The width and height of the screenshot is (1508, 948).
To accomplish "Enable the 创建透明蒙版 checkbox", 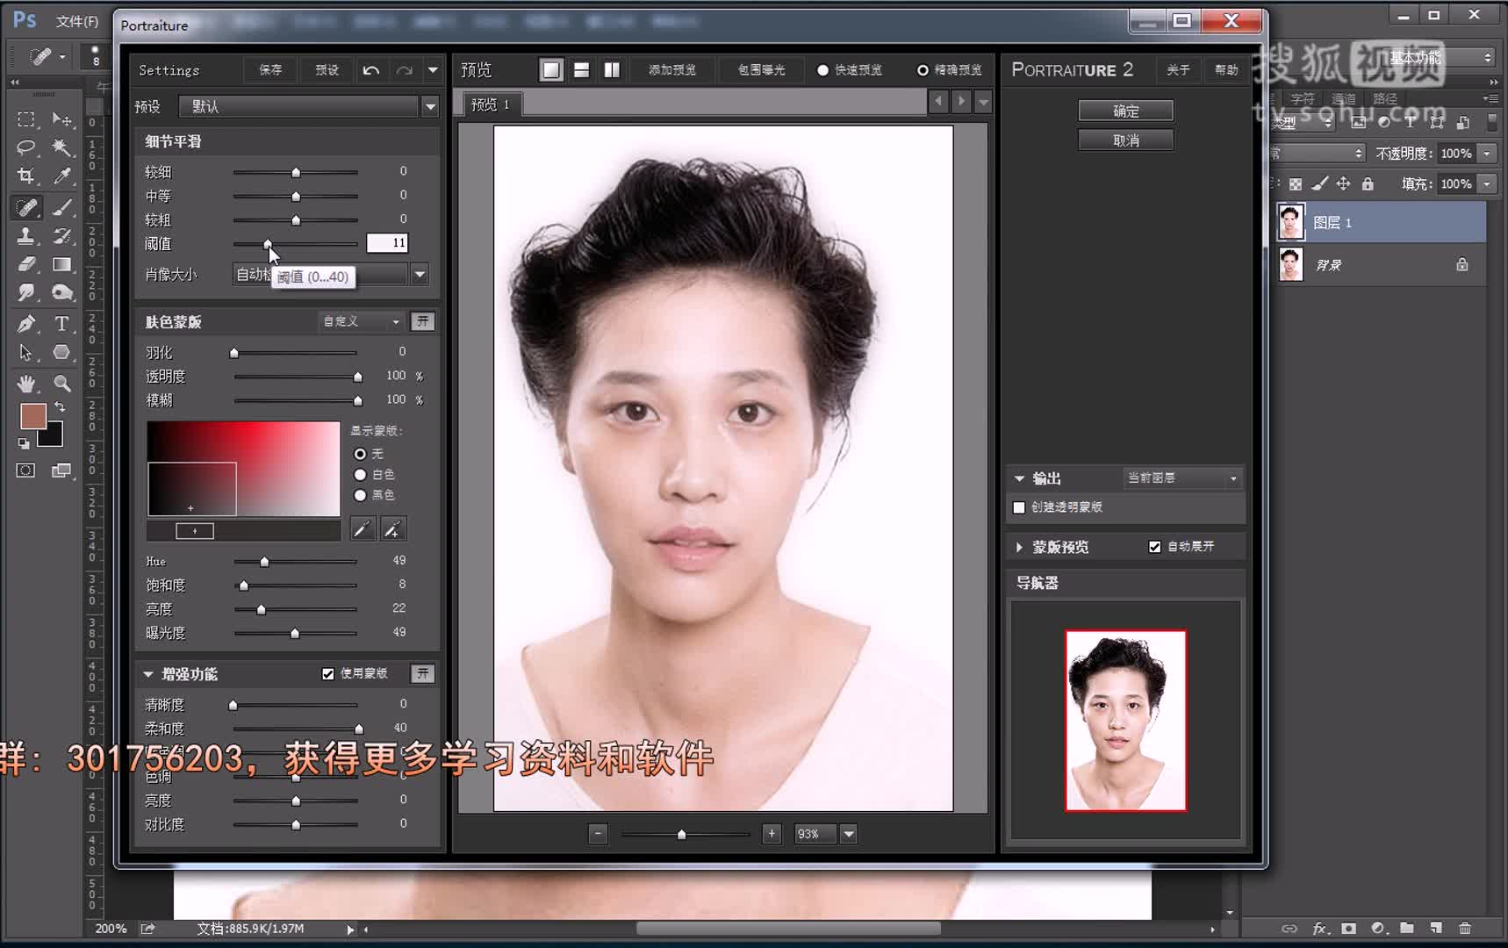I will [1019, 507].
